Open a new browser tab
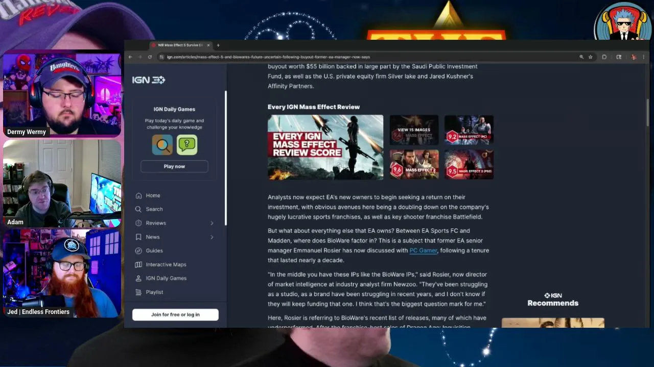Image resolution: width=654 pixels, height=367 pixels. 218,45
